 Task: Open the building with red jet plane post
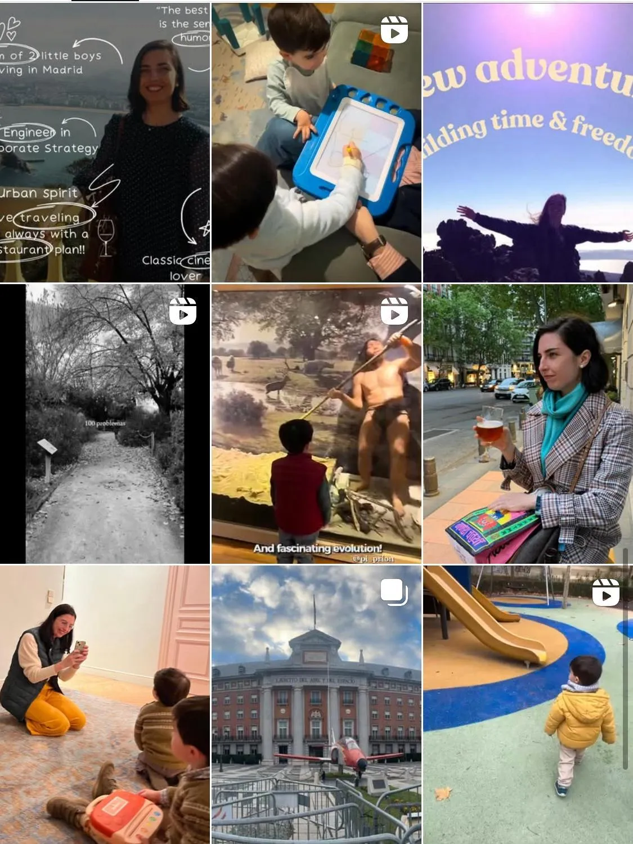(x=316, y=704)
